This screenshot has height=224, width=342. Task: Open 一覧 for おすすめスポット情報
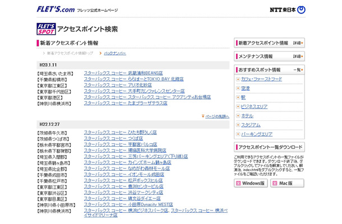click(298, 70)
